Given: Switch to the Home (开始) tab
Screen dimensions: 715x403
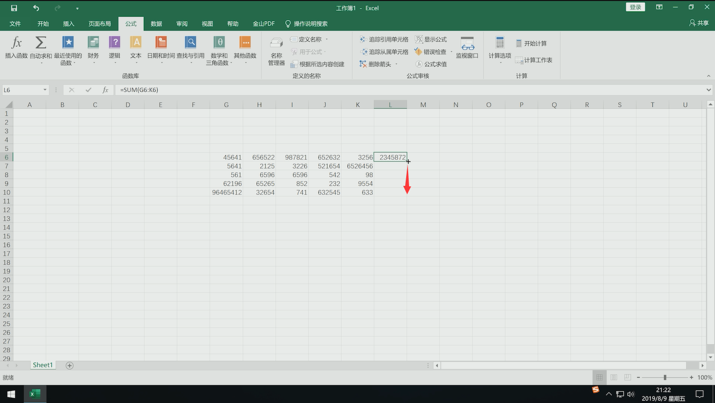Looking at the screenshot, I should tap(43, 24).
